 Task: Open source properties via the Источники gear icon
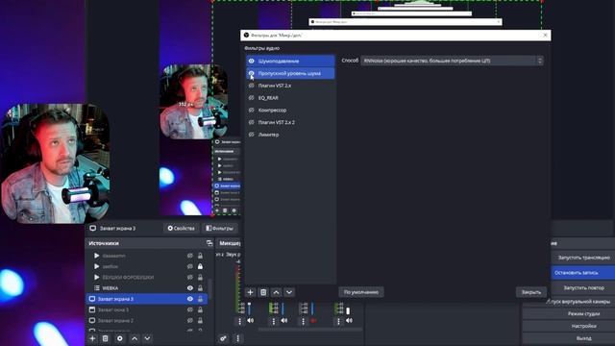click(119, 338)
